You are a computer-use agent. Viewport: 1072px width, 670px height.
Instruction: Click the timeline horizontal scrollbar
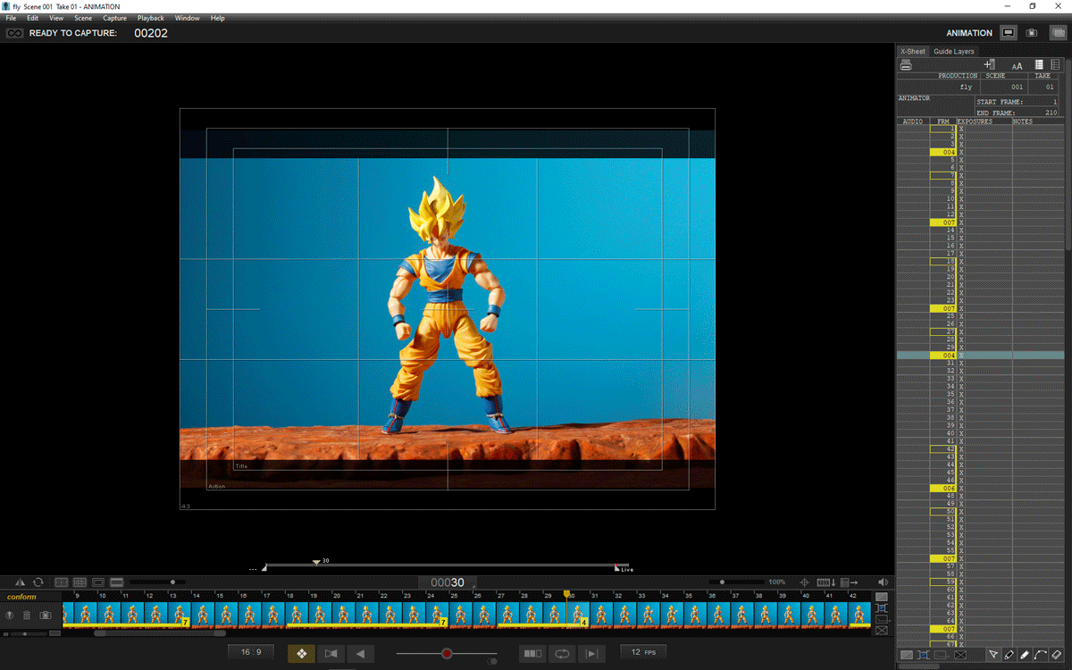[x=160, y=633]
